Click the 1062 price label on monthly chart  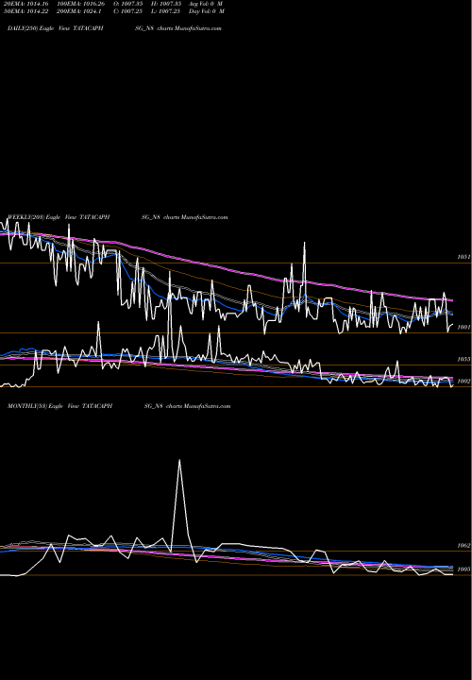[x=464, y=546]
